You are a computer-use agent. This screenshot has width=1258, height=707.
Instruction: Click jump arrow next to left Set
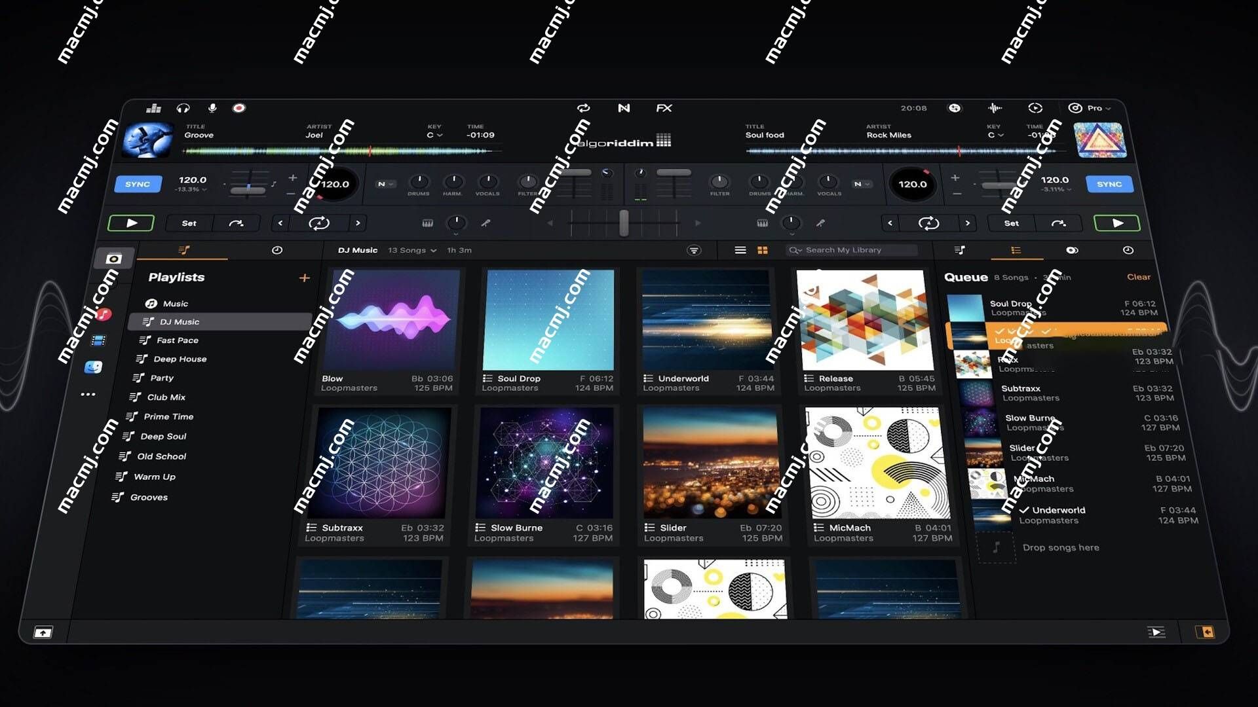pos(236,223)
